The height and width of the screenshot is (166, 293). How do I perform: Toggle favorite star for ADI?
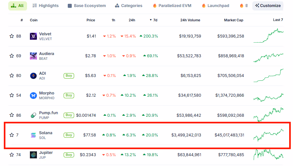pos(11,75)
